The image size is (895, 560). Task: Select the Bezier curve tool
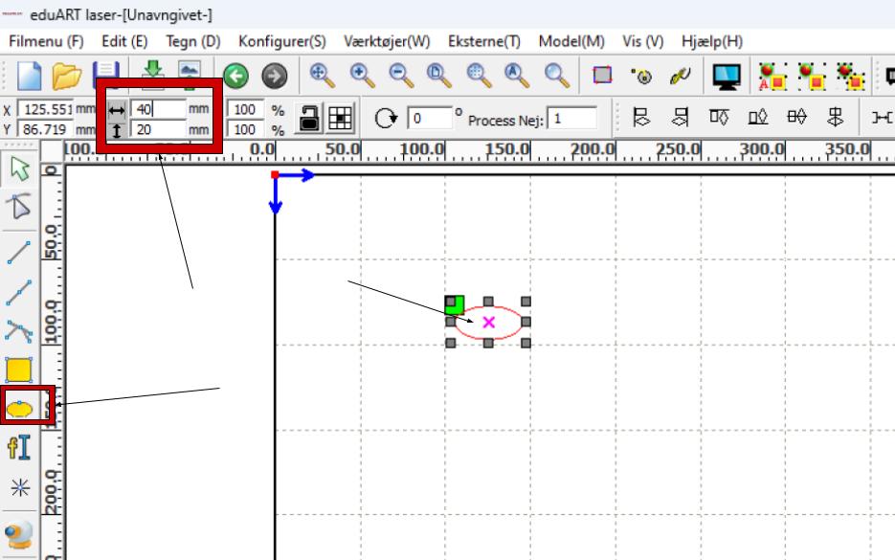19,331
